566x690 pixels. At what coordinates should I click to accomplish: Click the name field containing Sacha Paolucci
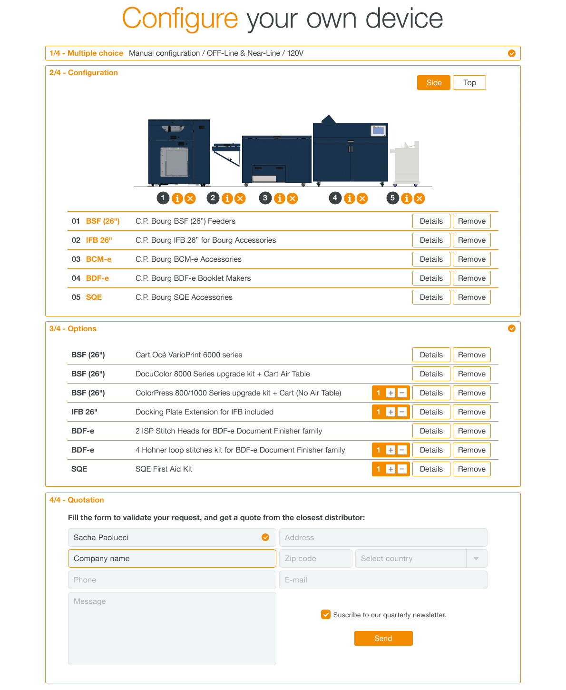coord(172,537)
